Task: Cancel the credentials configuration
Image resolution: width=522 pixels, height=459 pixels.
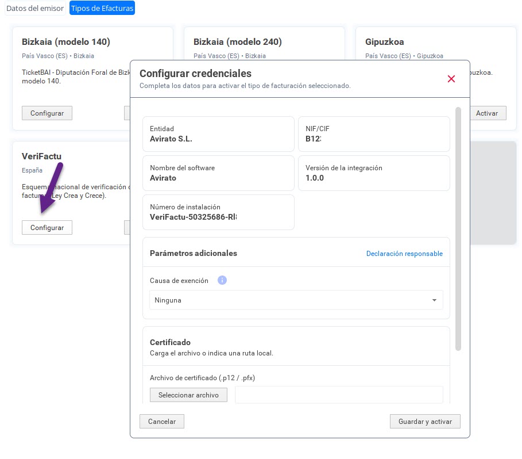Action: pos(162,422)
